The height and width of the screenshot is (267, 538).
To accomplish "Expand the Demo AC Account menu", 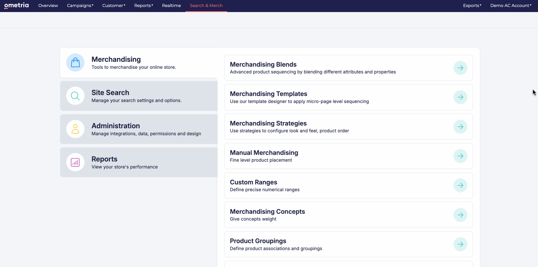I will pyautogui.click(x=511, y=5).
